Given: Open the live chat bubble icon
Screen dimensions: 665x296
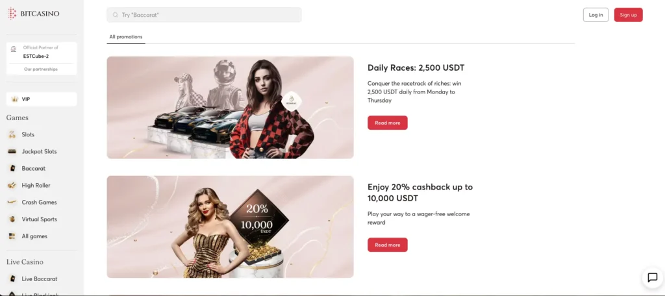Looking at the screenshot, I should coord(652,278).
